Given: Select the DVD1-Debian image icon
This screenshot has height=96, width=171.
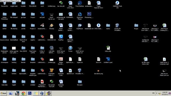Looking at the screenshot, I should click(99, 27).
